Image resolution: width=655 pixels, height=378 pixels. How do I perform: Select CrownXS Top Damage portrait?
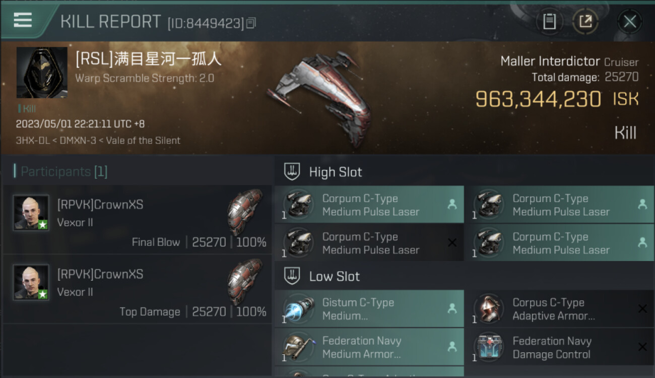[31, 282]
